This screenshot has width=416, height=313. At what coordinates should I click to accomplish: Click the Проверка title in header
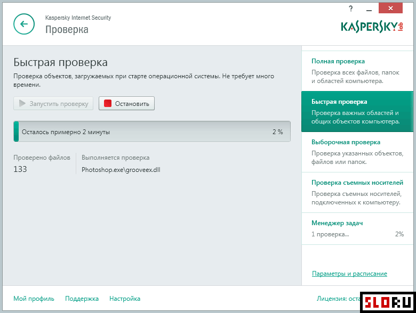(67, 29)
